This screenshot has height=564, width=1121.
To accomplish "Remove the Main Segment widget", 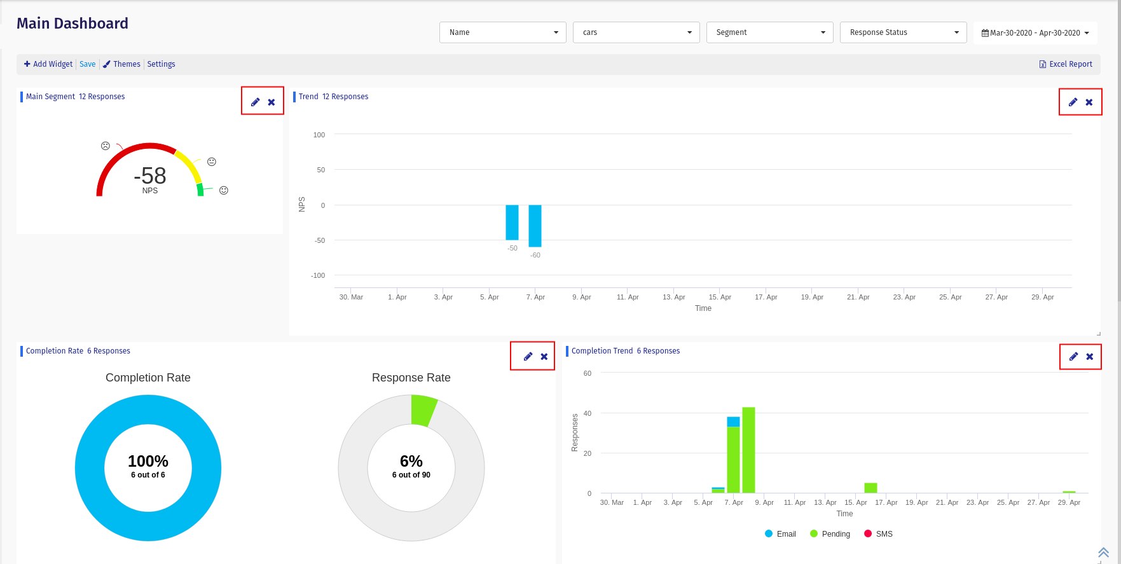I will click(x=272, y=102).
